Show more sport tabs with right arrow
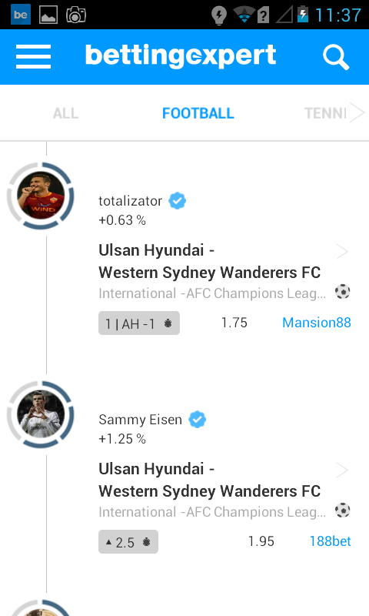This screenshot has width=369, height=616. point(357,112)
